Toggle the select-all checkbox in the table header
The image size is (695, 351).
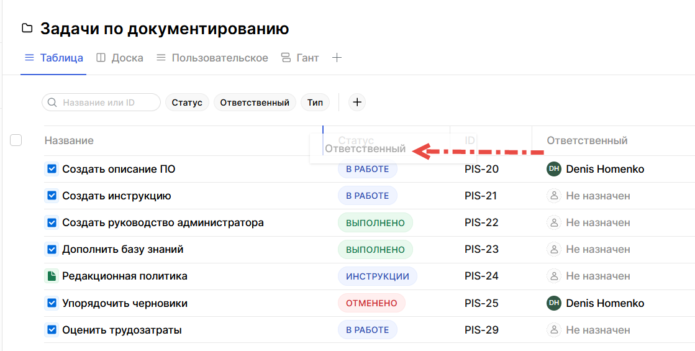[x=16, y=140]
